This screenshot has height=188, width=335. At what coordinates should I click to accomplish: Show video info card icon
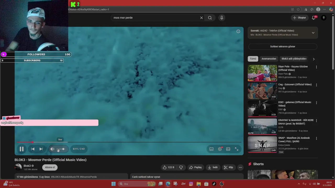[x=238, y=31]
